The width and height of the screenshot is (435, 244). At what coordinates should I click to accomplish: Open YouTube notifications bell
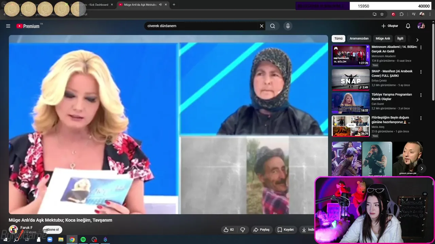click(408, 26)
